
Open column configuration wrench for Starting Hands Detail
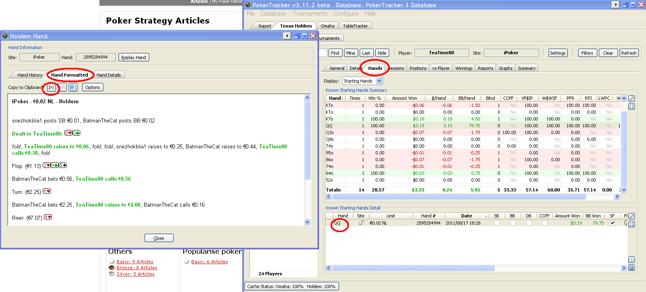coord(631,216)
